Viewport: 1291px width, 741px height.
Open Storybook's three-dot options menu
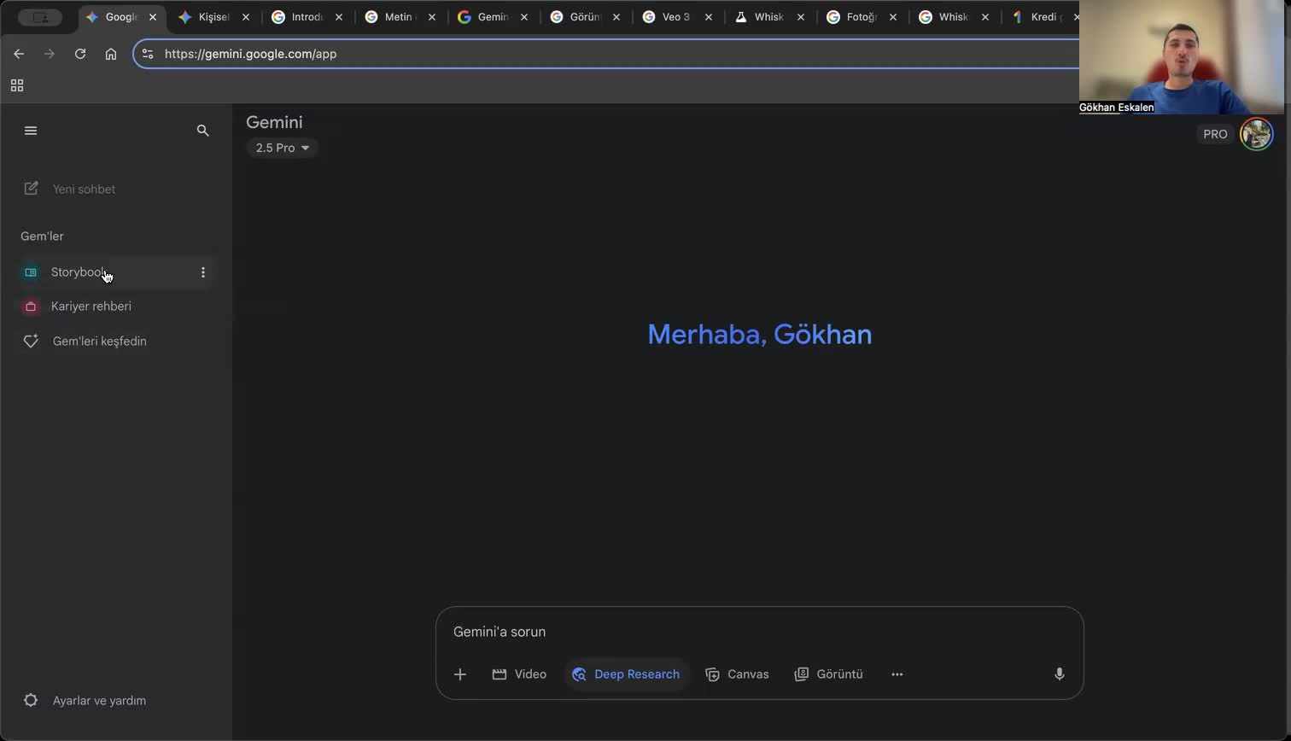[x=202, y=272]
